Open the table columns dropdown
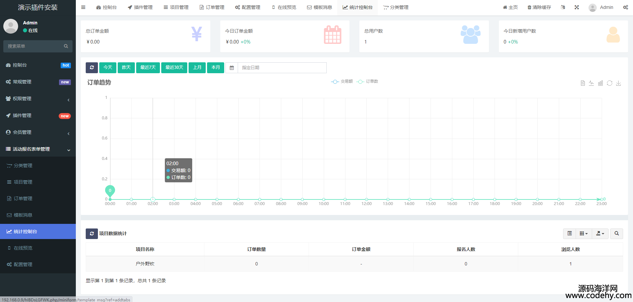Image resolution: width=633 pixels, height=302 pixels. pyautogui.click(x=584, y=233)
